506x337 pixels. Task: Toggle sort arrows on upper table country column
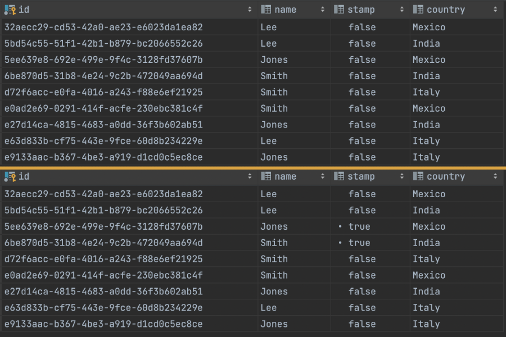click(x=495, y=10)
